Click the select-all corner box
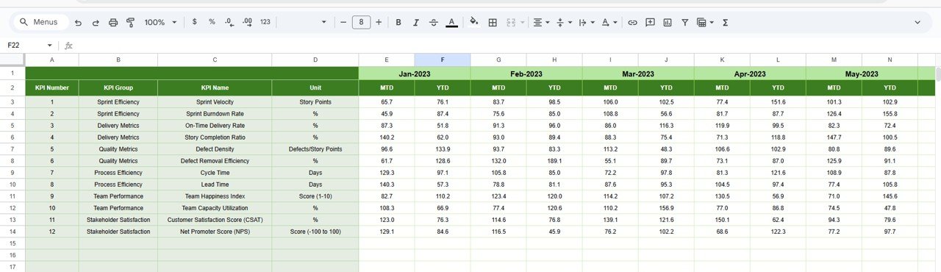Viewport: 941px width, 272px height. click(x=12, y=60)
